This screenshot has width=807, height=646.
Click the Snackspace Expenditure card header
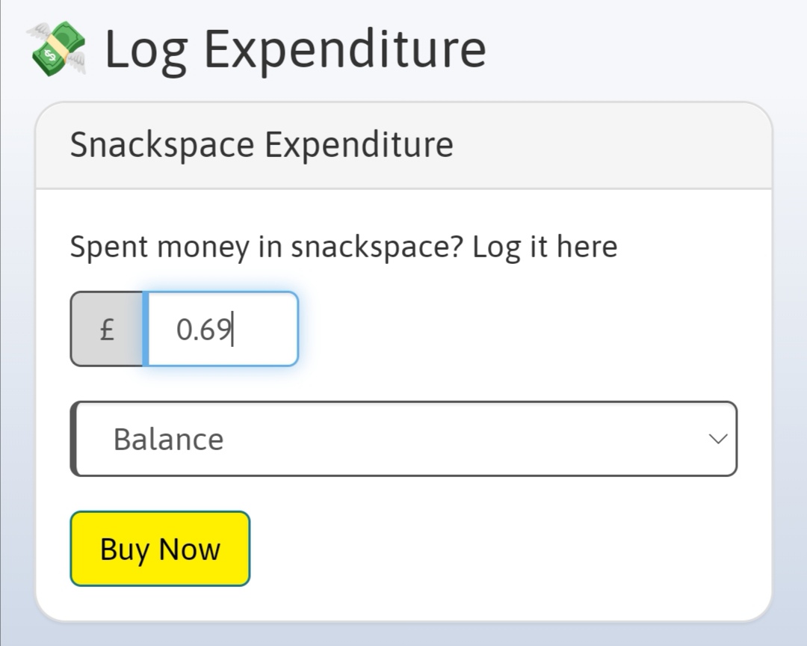coord(404,145)
